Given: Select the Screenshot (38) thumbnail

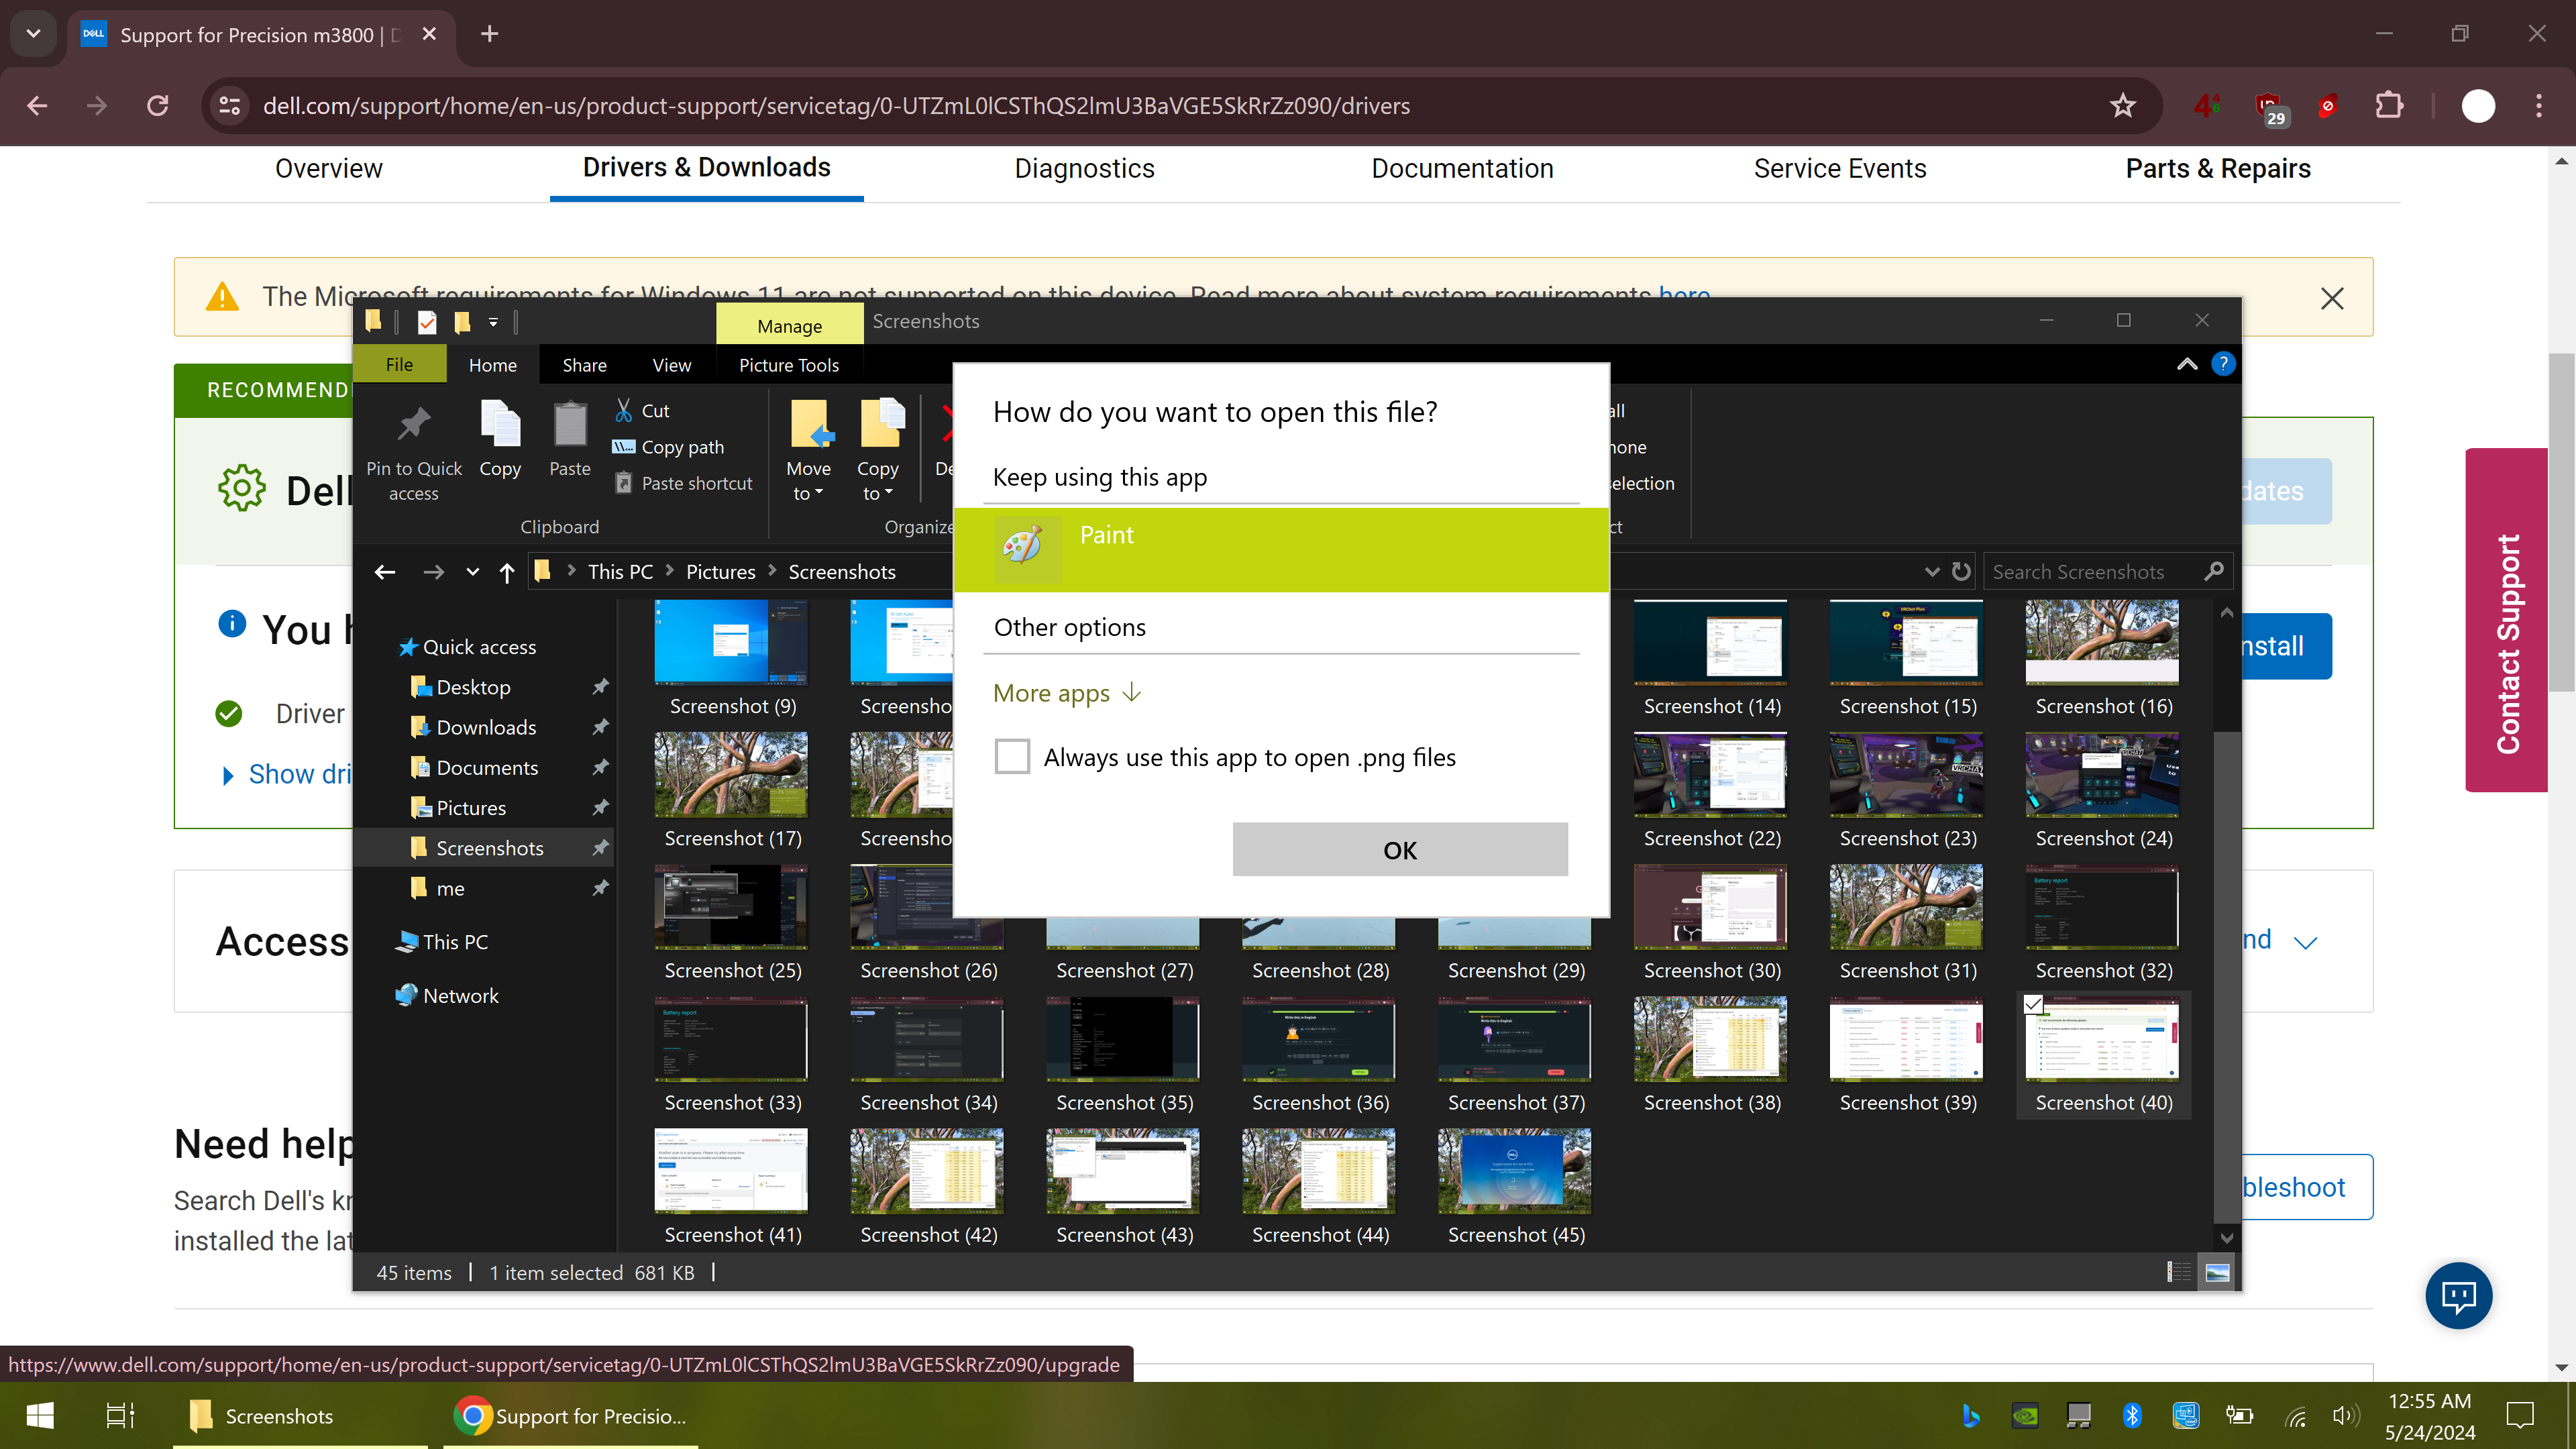Looking at the screenshot, I should coord(1710,1040).
